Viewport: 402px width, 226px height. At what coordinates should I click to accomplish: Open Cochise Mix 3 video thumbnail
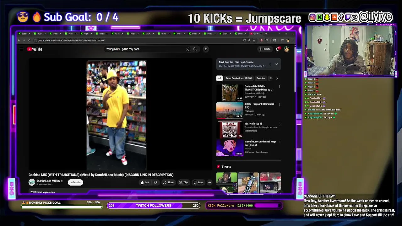[230, 93]
